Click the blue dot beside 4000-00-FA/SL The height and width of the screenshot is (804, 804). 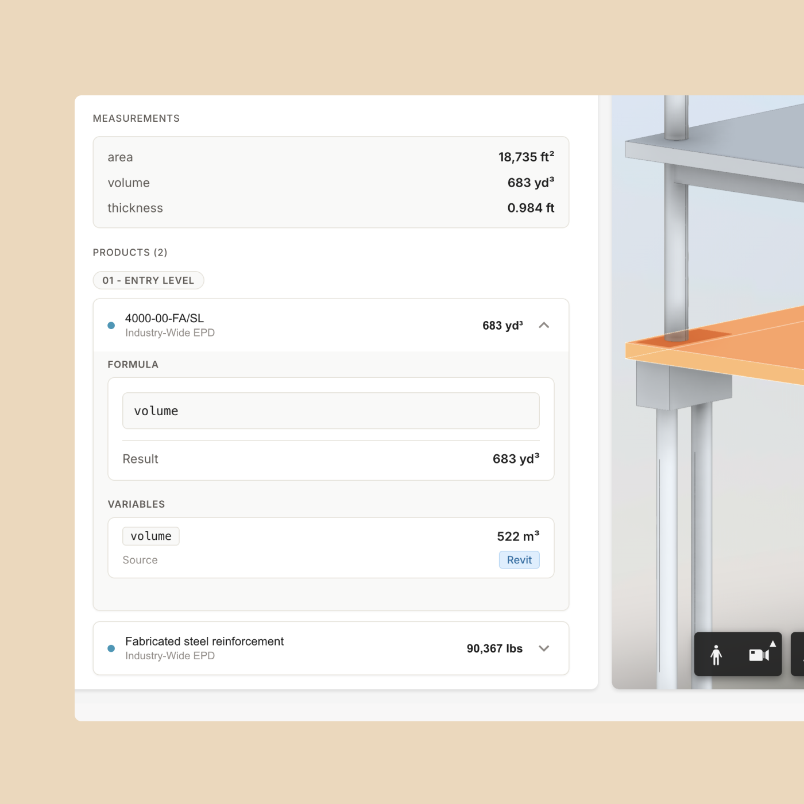111,326
